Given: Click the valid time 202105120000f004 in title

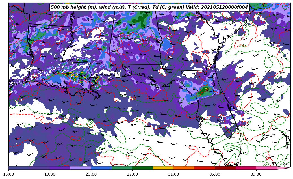Looking at the screenshot, I should coord(223,7).
